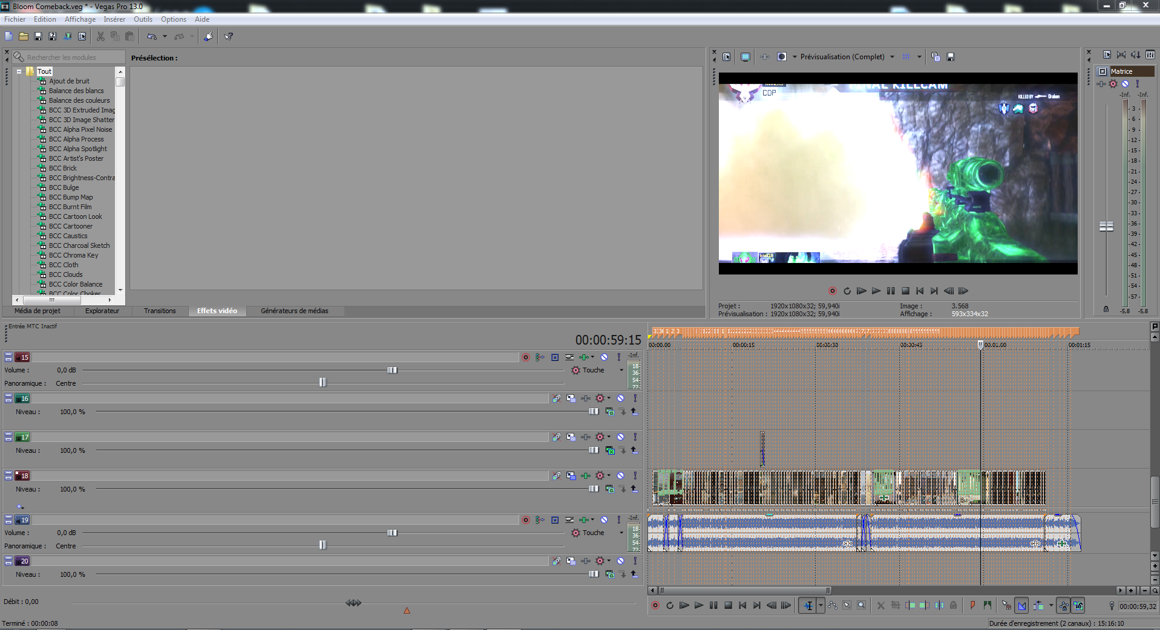Image resolution: width=1160 pixels, height=630 pixels.
Task: Toggle auto ripple in the timeline toolbar
Action: pyautogui.click(x=1038, y=605)
